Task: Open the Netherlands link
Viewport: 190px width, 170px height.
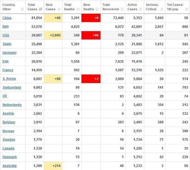Action: point(12,105)
